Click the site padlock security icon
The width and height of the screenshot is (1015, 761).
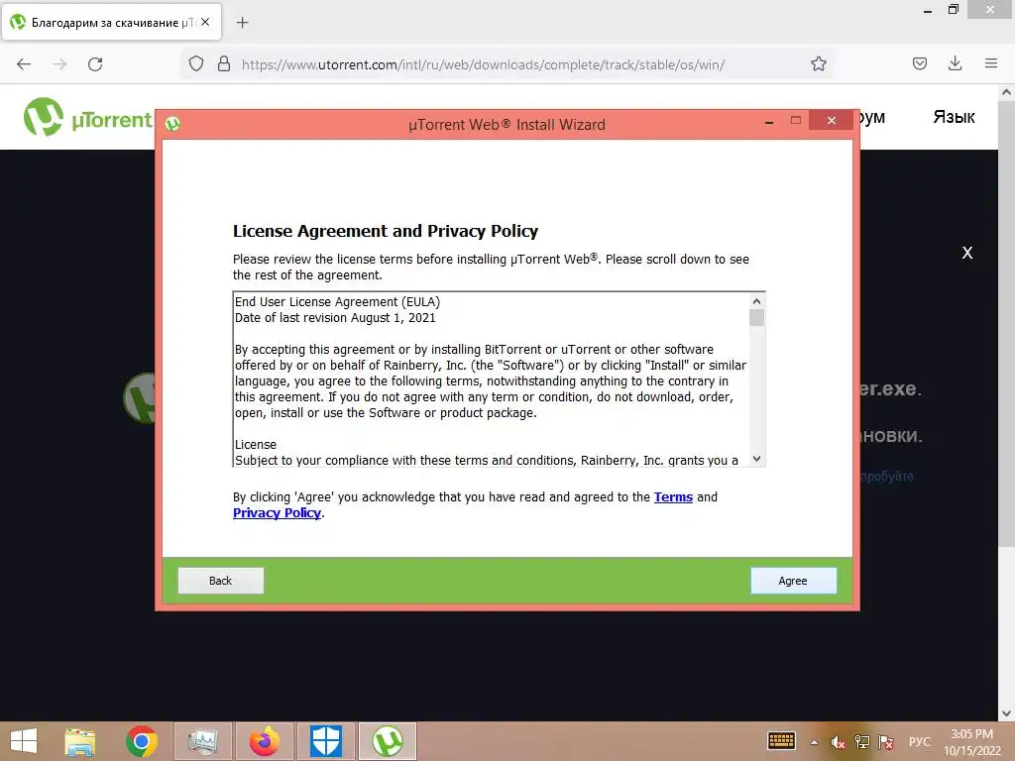tap(224, 63)
